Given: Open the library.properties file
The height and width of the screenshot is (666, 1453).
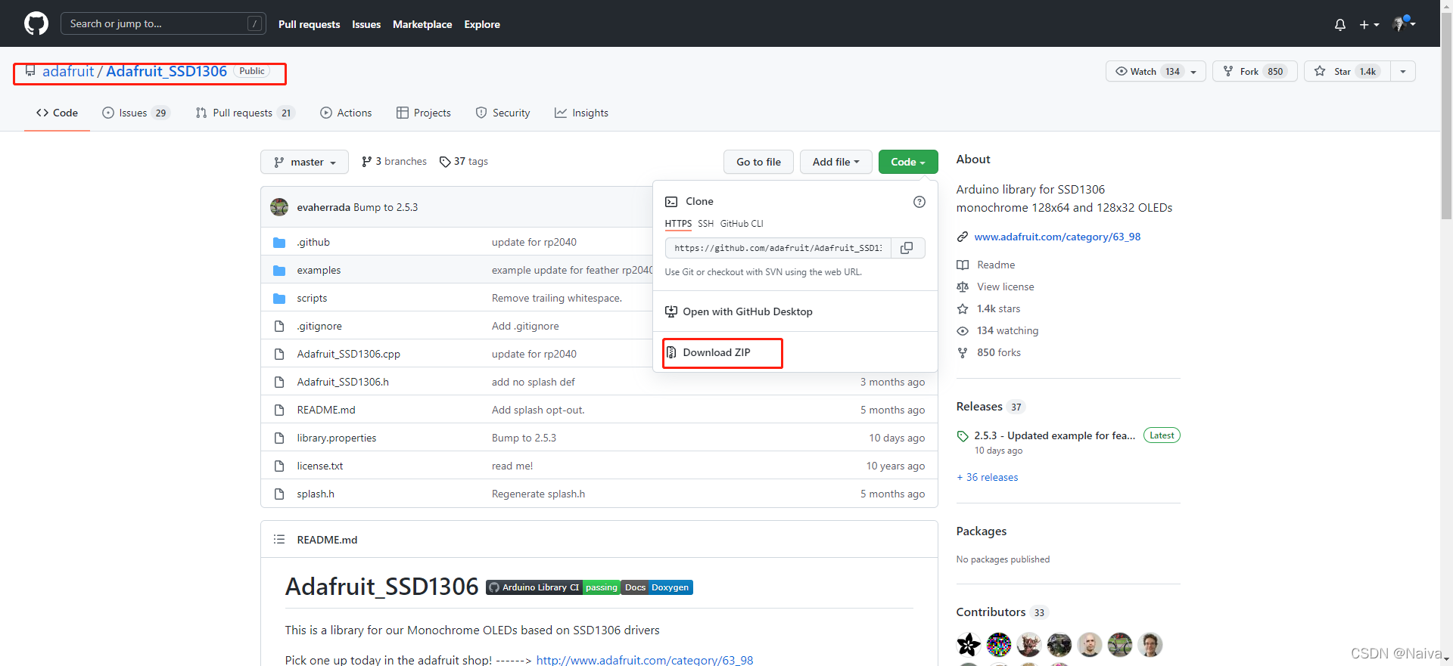Looking at the screenshot, I should click(x=337, y=438).
